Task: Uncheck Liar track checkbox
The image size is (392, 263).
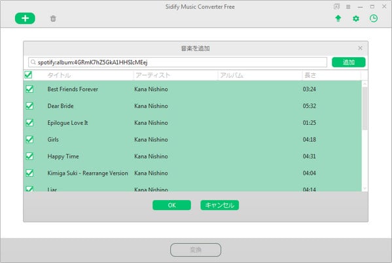Action: point(29,189)
